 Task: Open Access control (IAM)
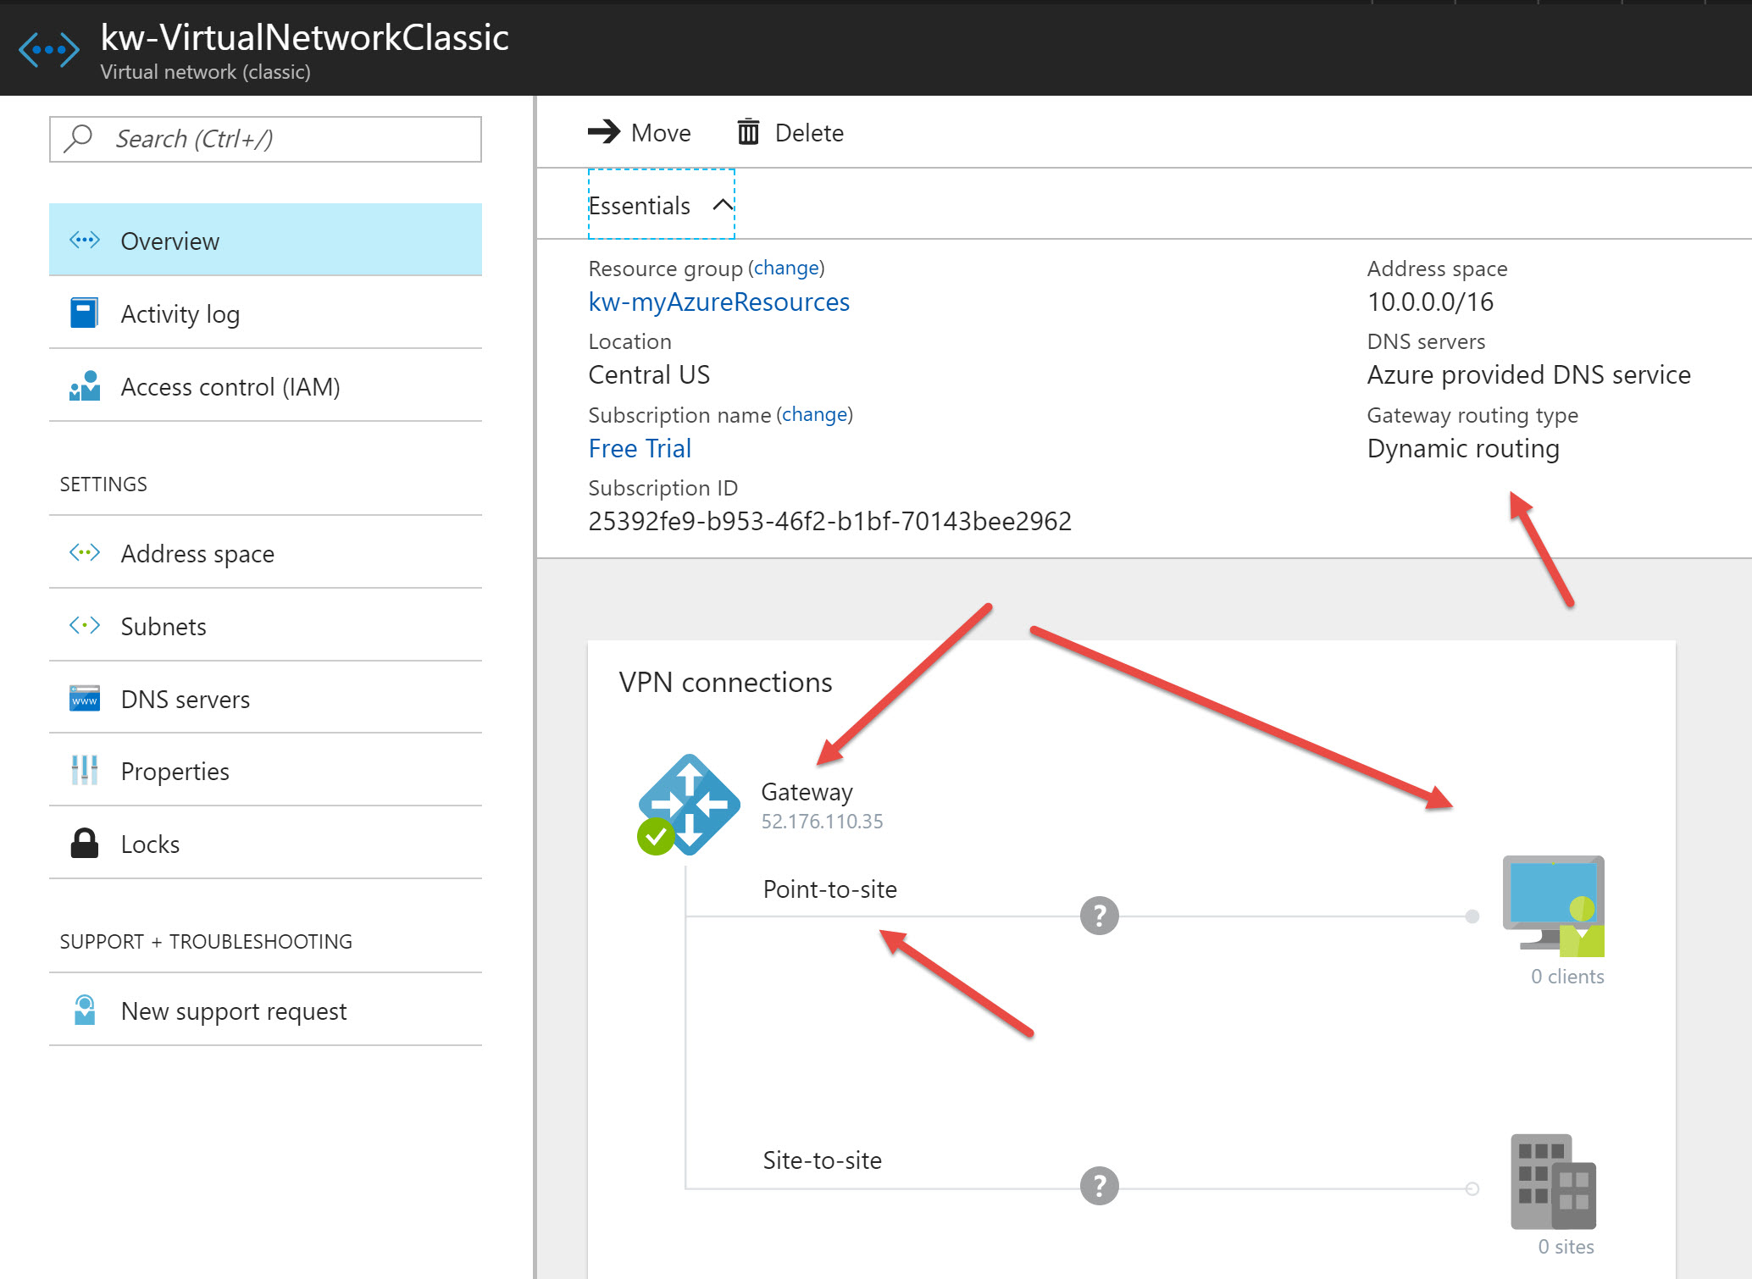(x=265, y=386)
